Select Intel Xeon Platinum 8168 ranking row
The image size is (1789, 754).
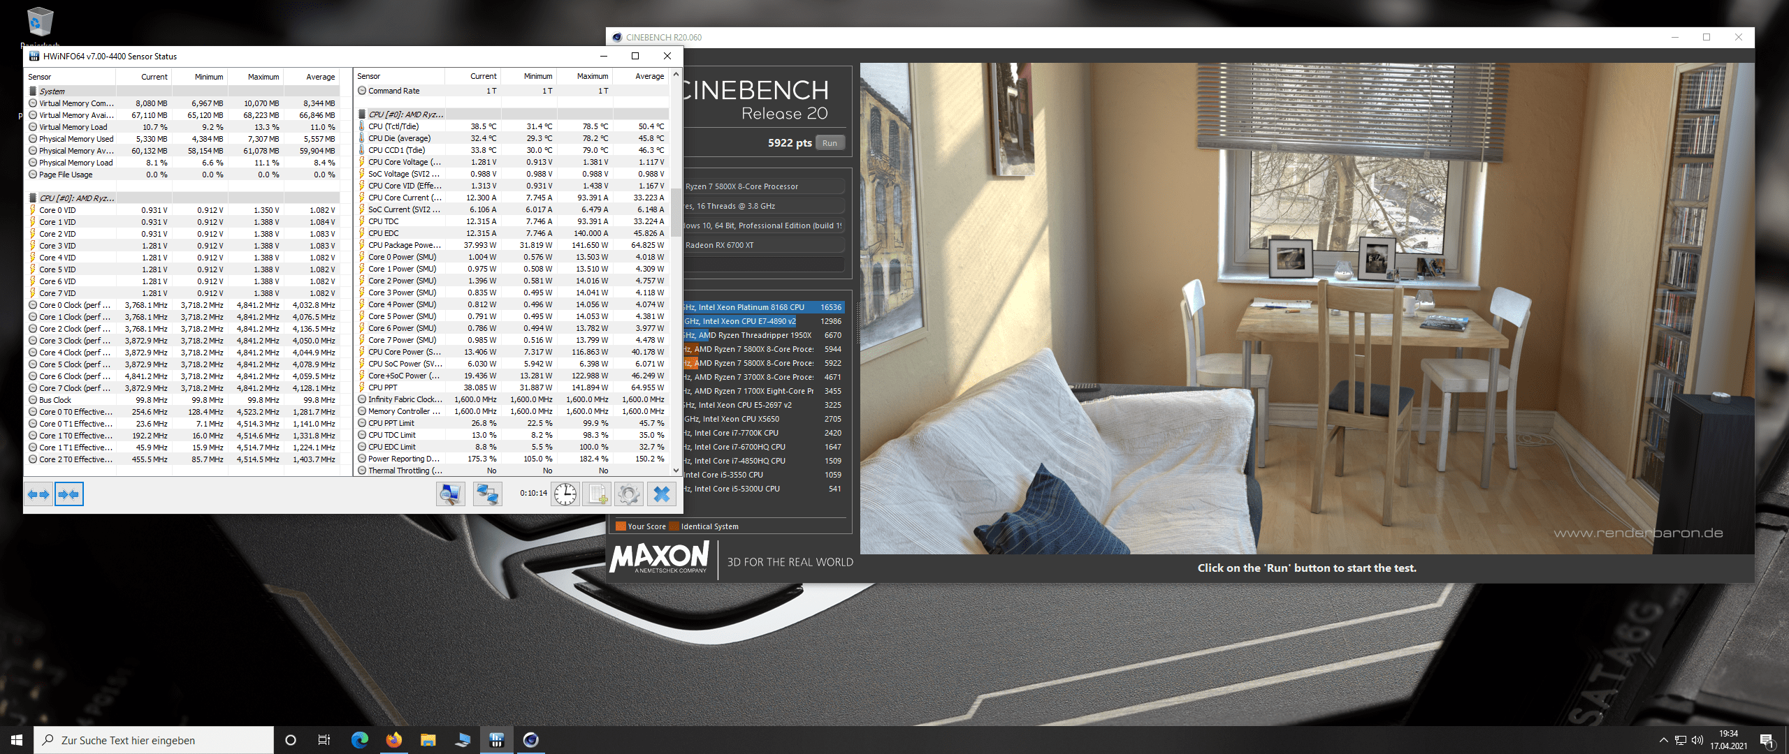(764, 307)
